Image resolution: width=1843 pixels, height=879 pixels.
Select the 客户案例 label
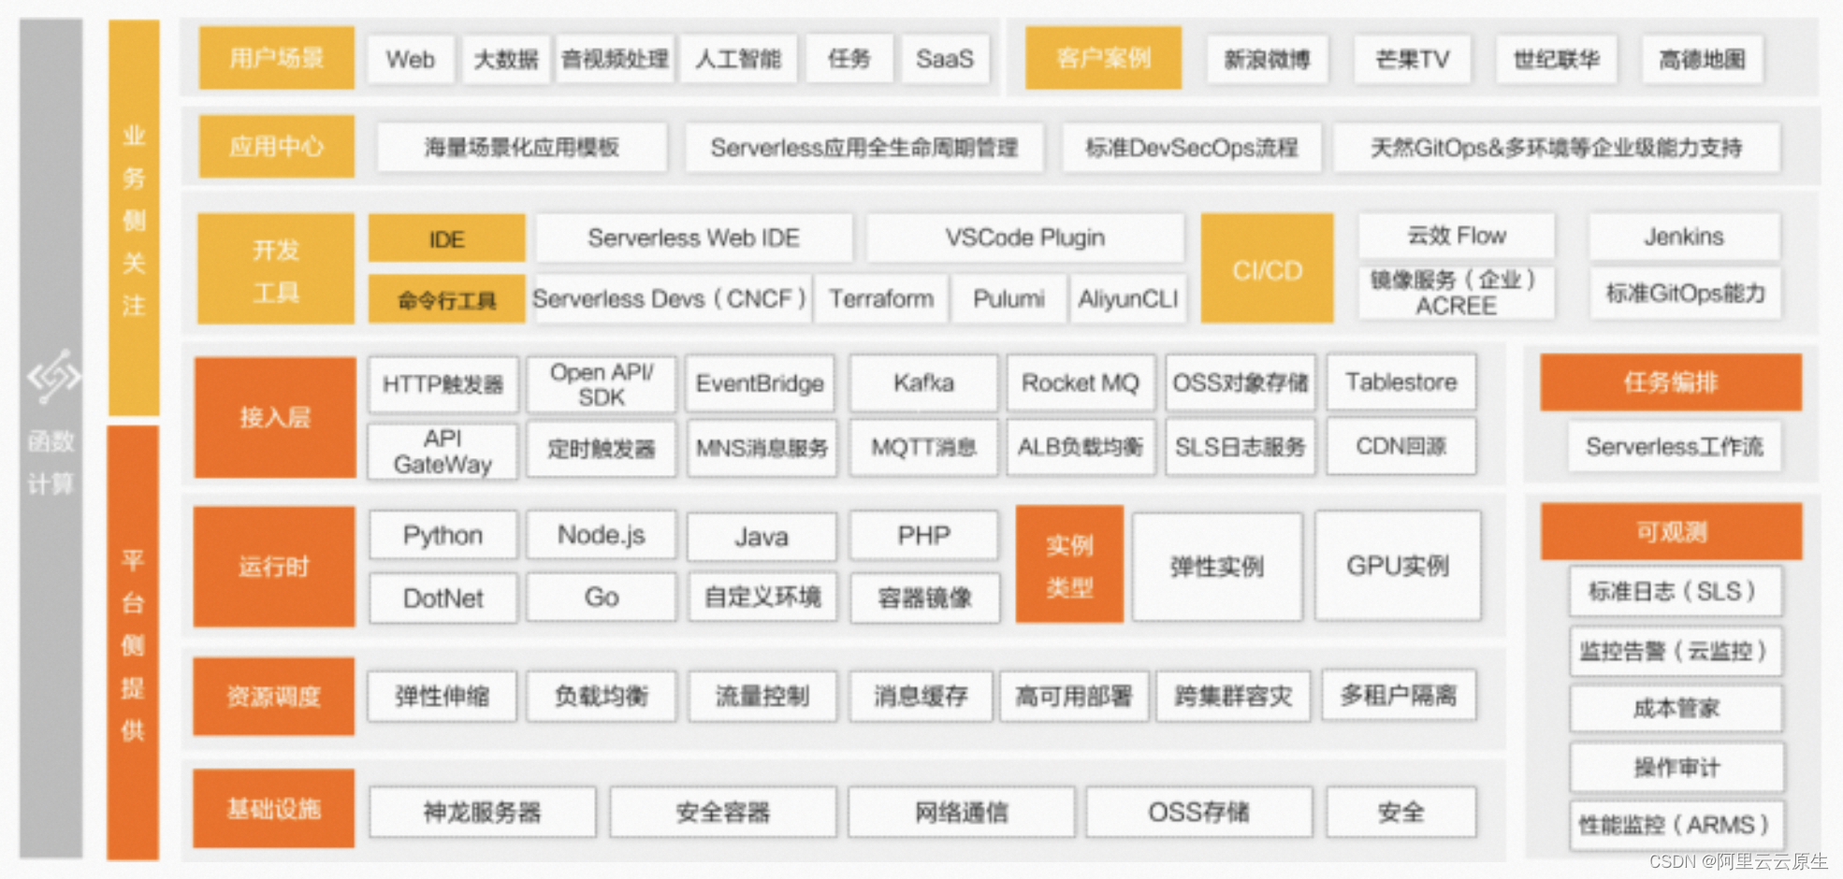pyautogui.click(x=1103, y=58)
